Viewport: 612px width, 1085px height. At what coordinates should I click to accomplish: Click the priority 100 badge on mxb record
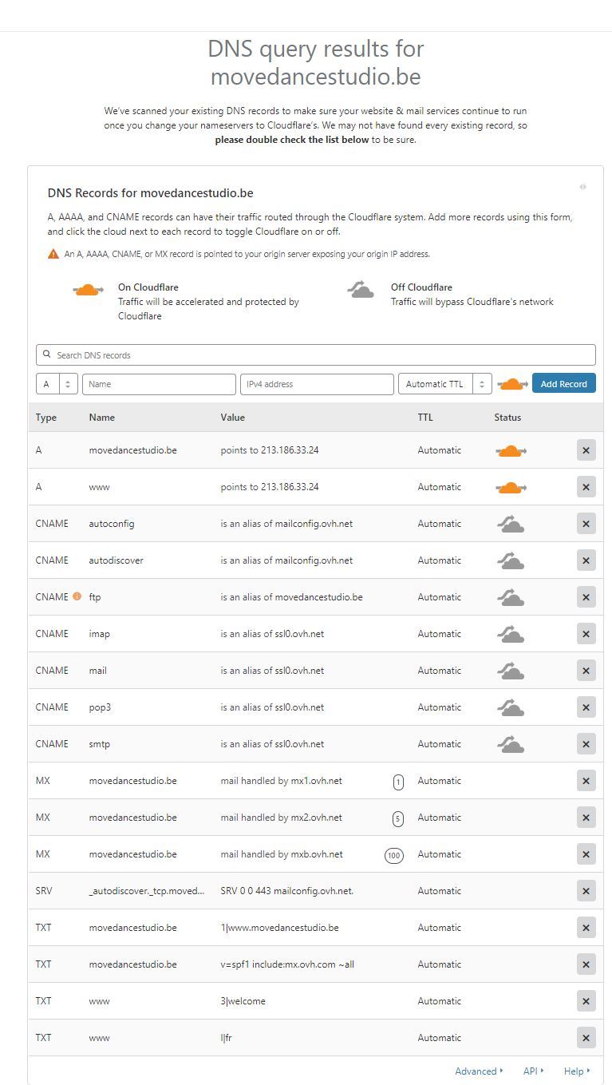393,855
